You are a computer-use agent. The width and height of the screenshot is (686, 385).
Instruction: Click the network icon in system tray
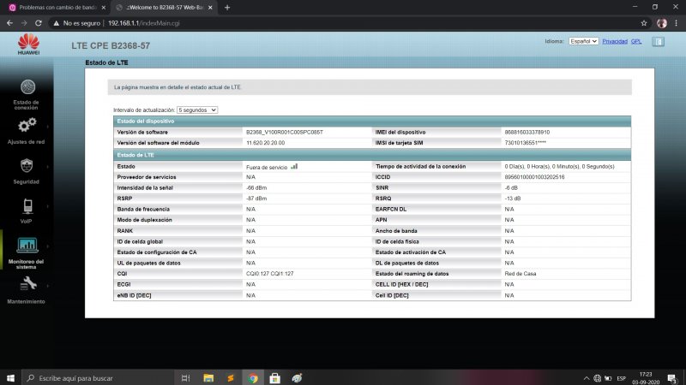click(597, 378)
